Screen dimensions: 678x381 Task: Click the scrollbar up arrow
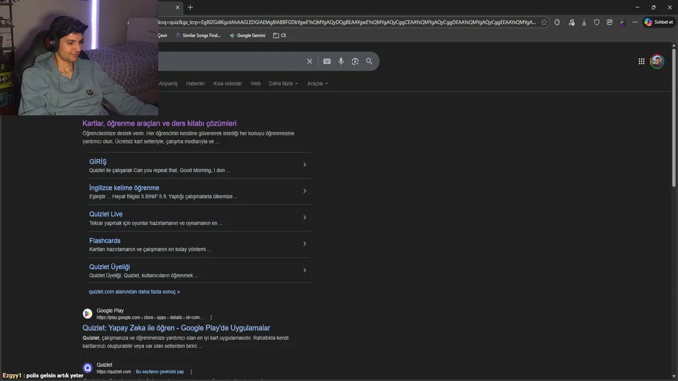point(674,46)
